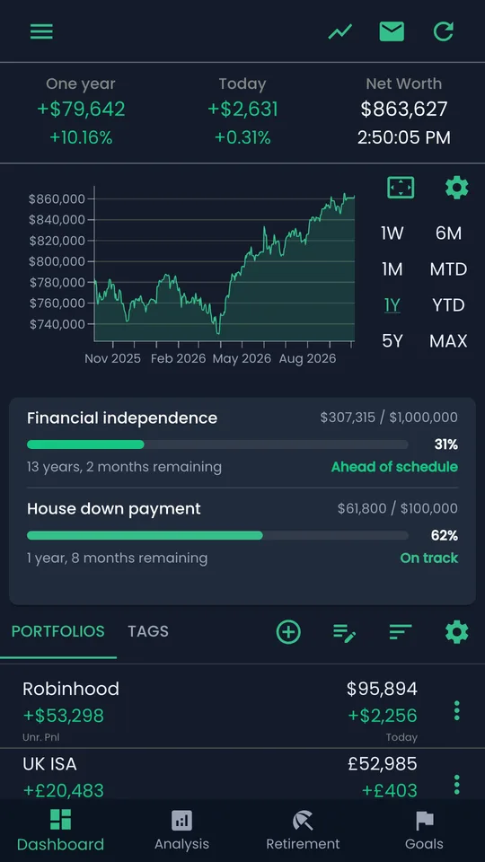
Task: Tap the 2:50:05 PM timestamp
Action: 404,137
